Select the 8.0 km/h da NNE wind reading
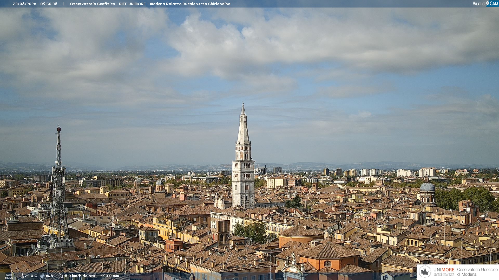 pos(80,276)
